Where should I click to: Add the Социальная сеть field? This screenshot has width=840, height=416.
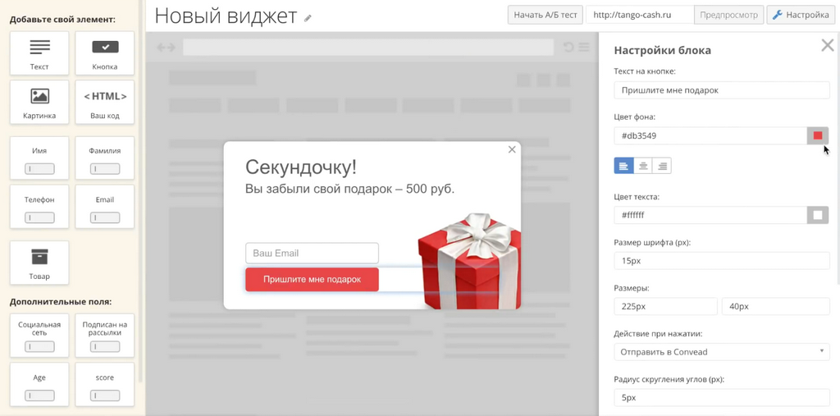39,336
